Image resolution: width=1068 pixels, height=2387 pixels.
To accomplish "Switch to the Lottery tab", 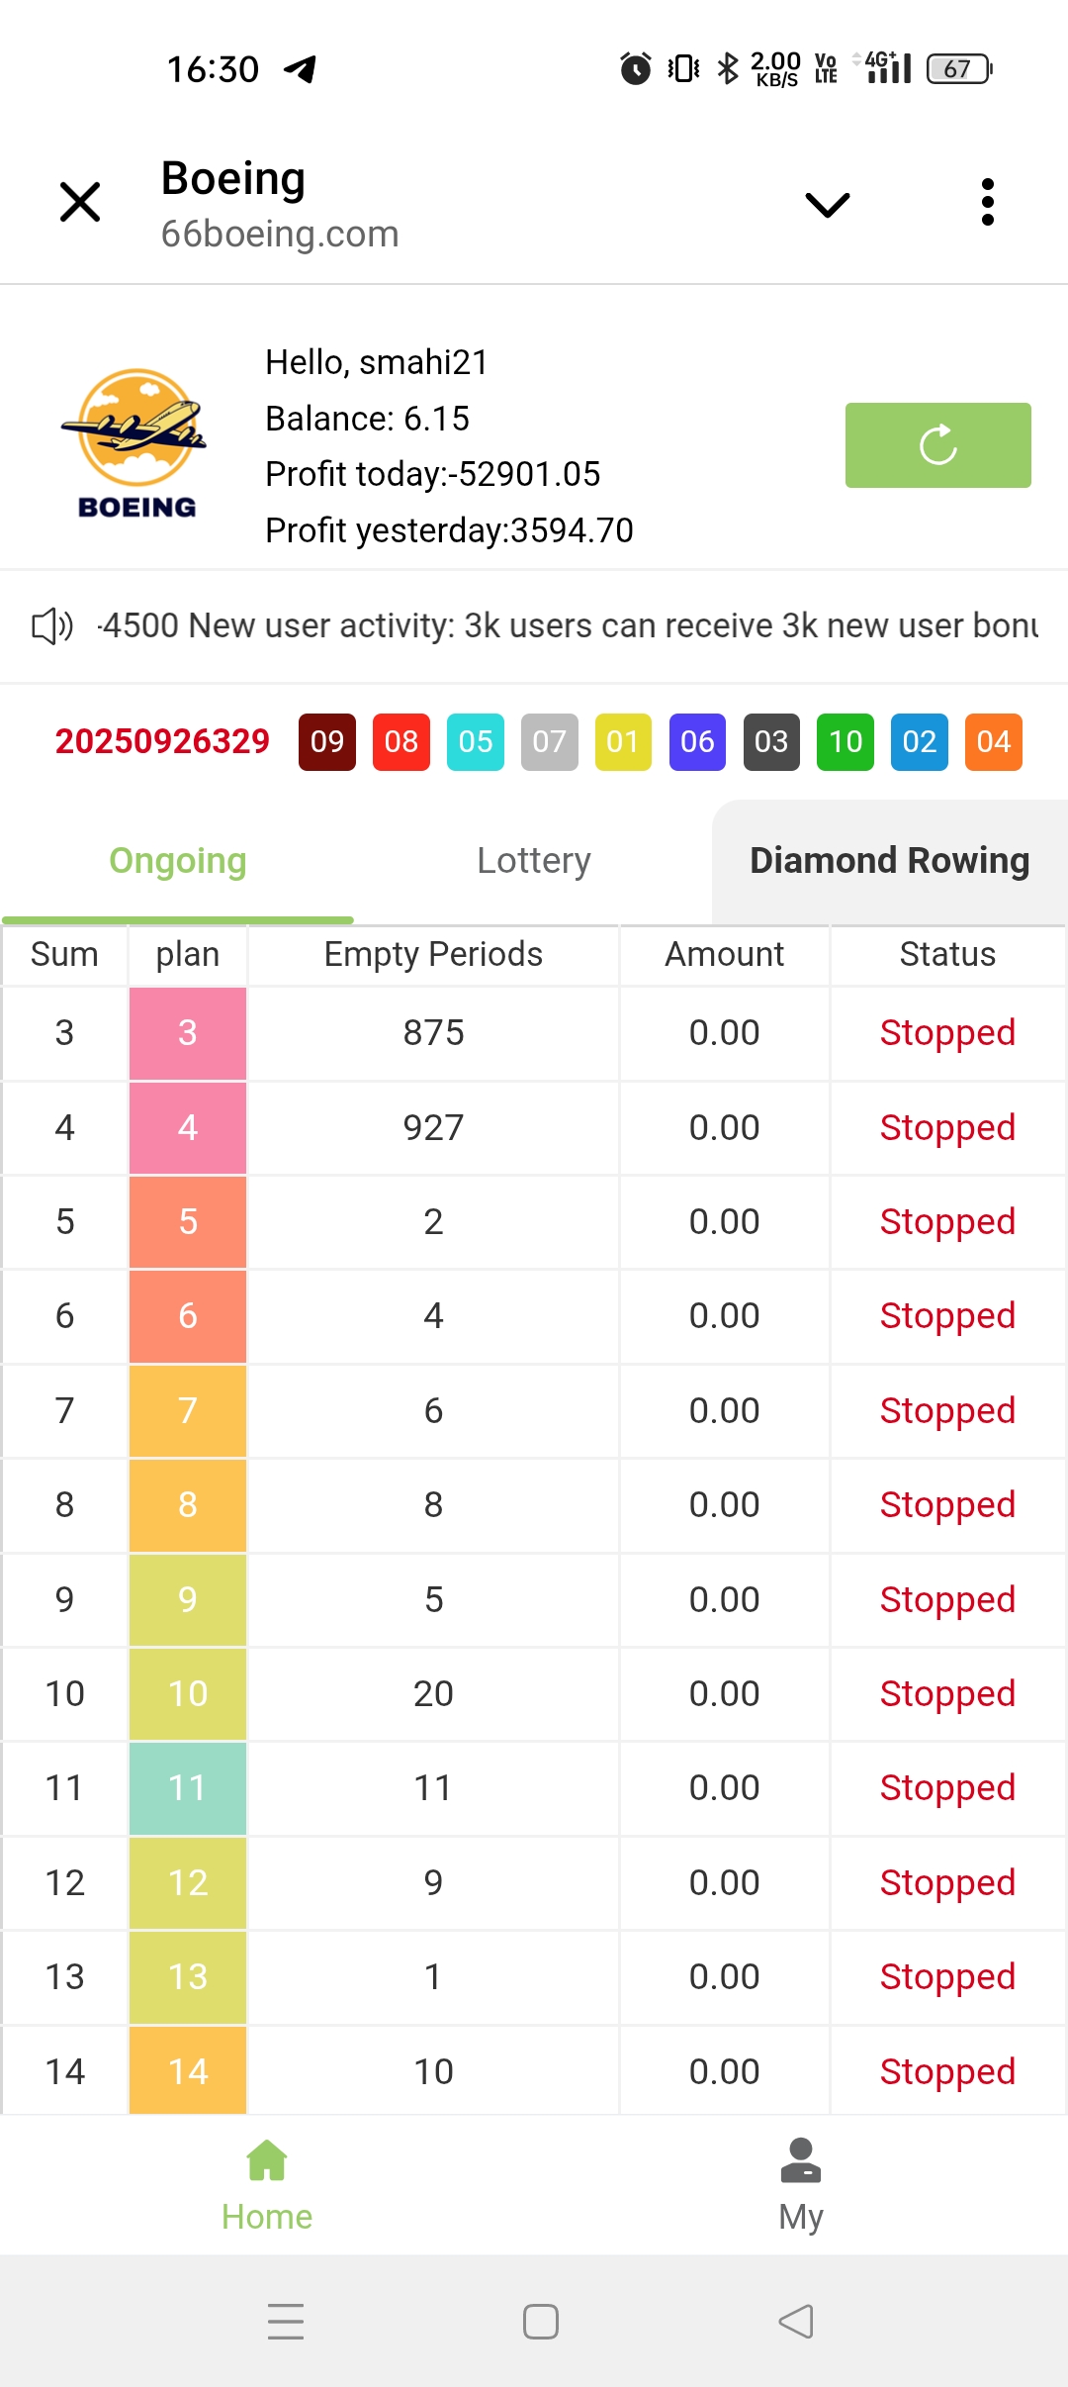I will coord(533,861).
